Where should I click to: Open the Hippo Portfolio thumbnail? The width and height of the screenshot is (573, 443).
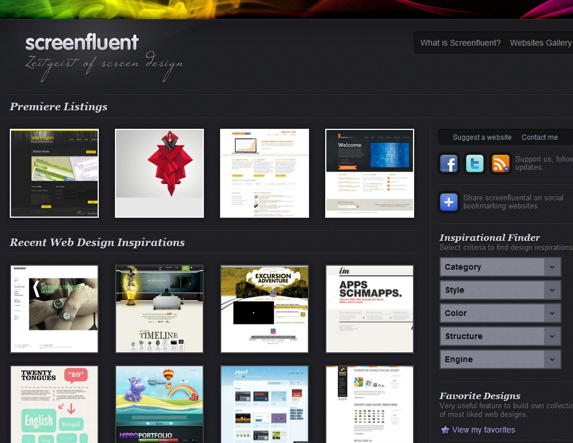[x=159, y=404]
